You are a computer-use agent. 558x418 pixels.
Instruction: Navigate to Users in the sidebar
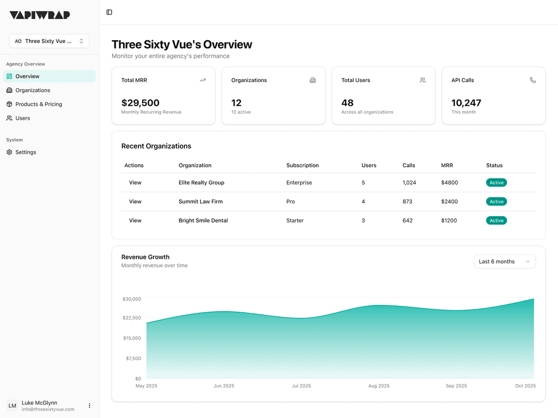click(x=23, y=118)
